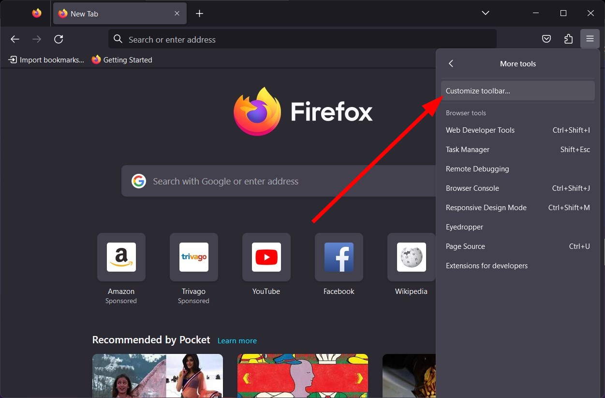Go back one page
The image size is (605, 398).
[x=15, y=39]
